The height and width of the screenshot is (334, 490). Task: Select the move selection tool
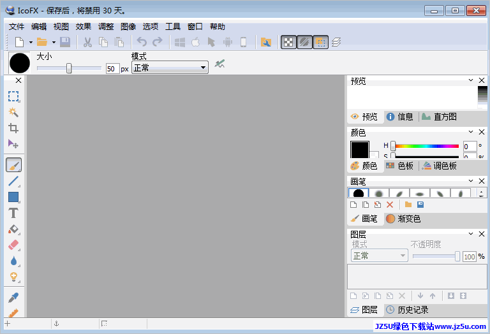pyautogui.click(x=13, y=144)
